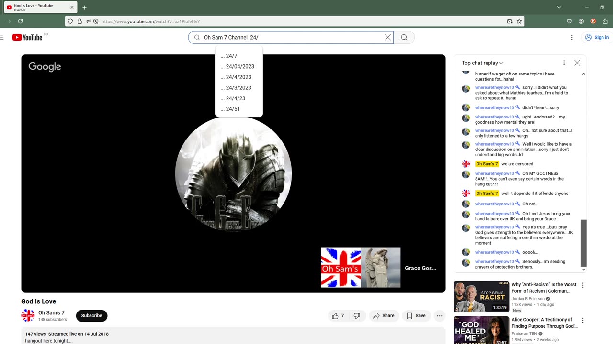Select the God Is Love browser tab
Screen dimensions: 613x344
click(x=41, y=8)
